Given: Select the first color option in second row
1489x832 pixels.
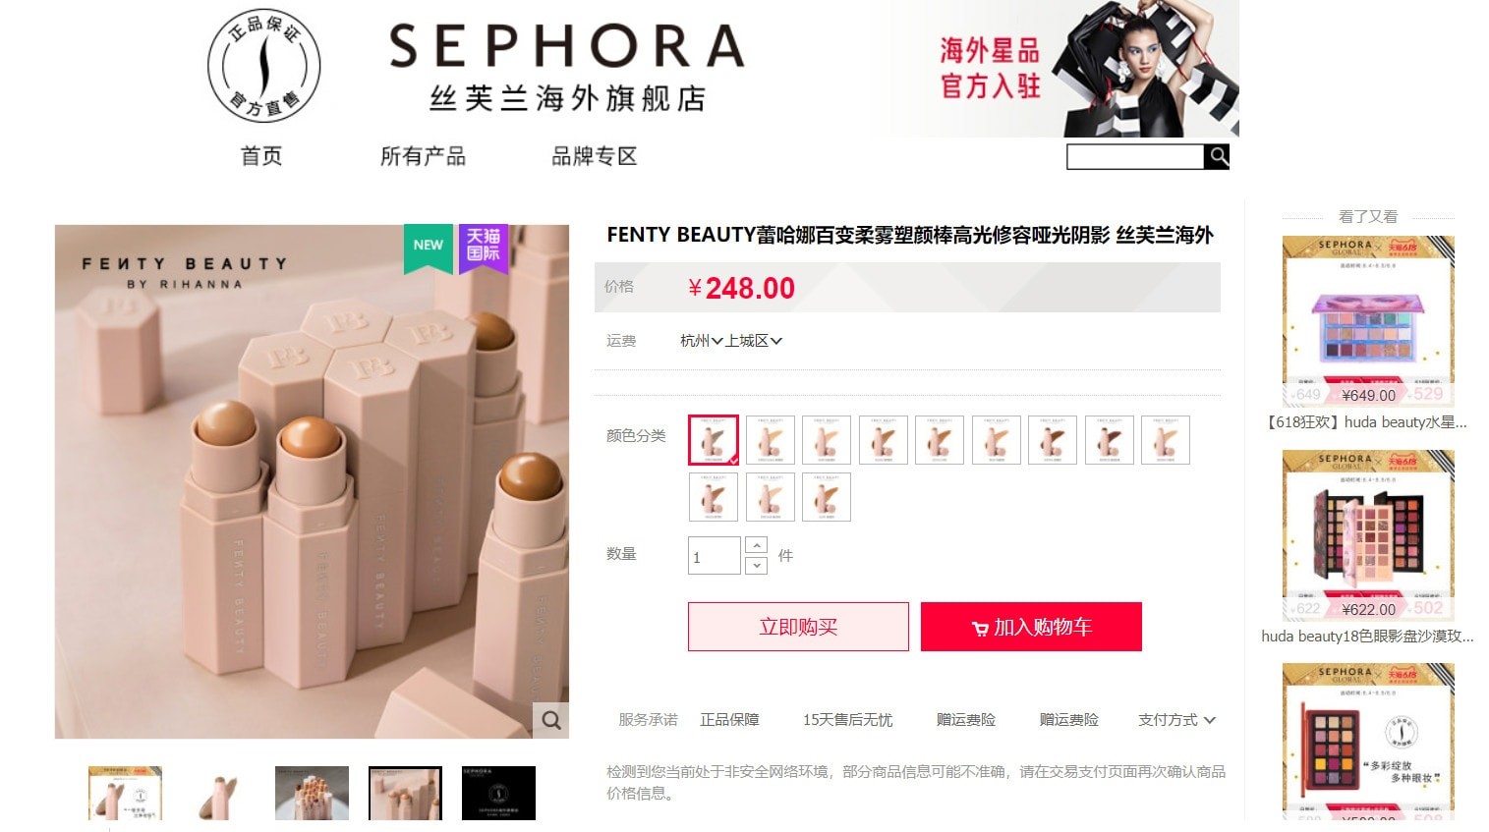Looking at the screenshot, I should [x=714, y=496].
